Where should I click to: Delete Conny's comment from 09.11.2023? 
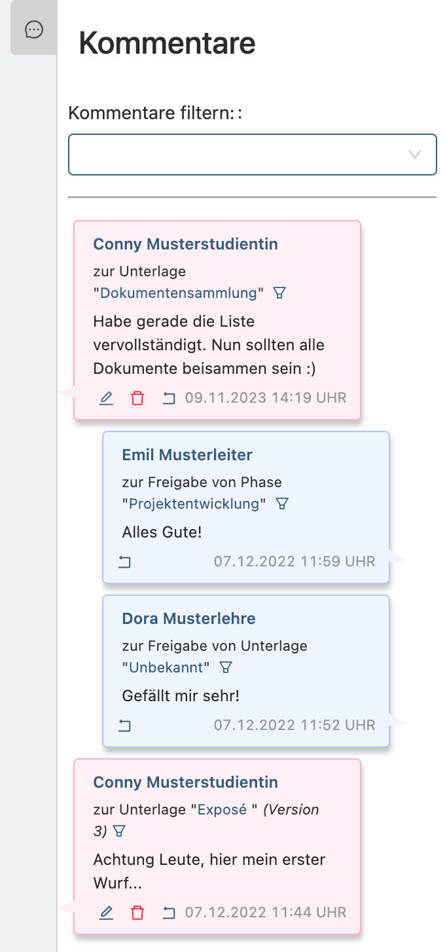point(137,398)
